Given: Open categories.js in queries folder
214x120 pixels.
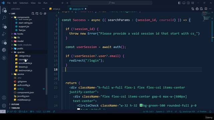Looking at the screenshot, I should 24,56.
